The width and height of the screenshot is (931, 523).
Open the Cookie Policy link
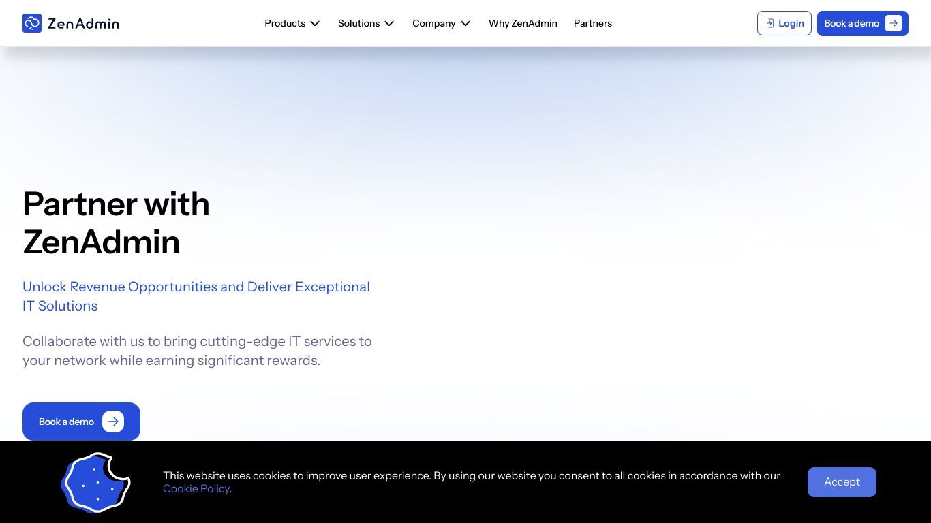[196, 488]
